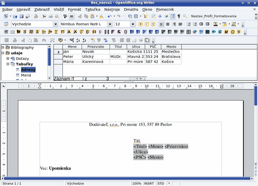
Task: Click the INSRT mode status field
Action: [x=149, y=183]
